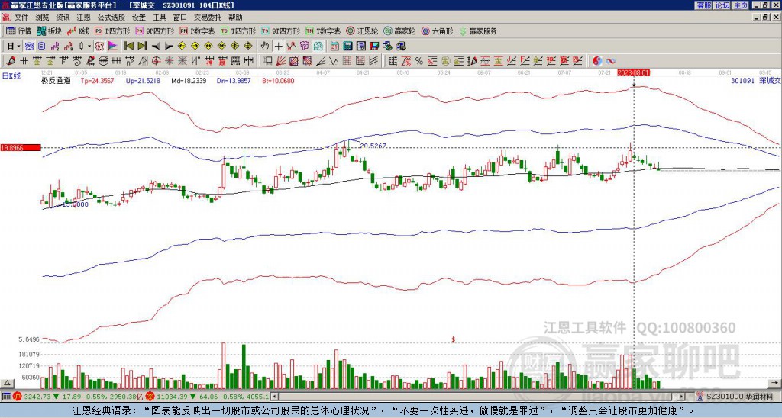782x418 pixels.
Task: Click the triangle expand button beside volume
Action: [6, 383]
